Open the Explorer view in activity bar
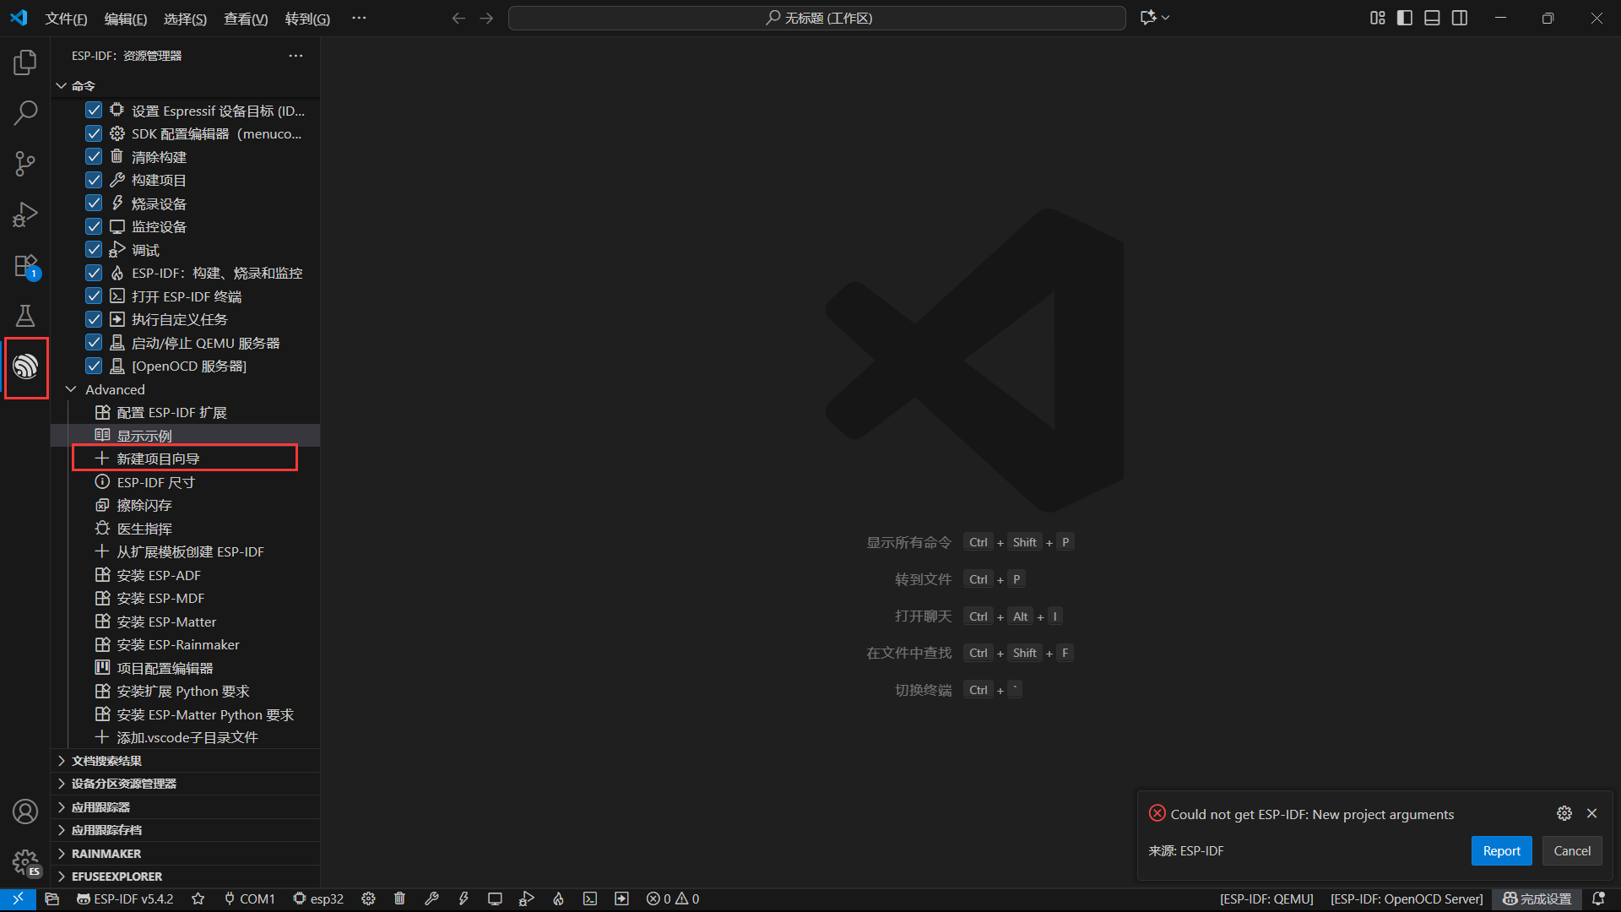1621x912 pixels. click(25, 62)
